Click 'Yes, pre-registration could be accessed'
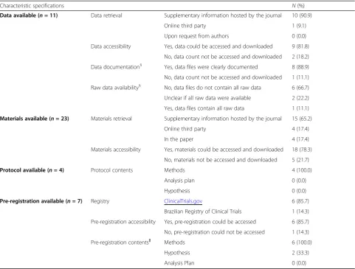The image size is (355, 269). (x=210, y=222)
